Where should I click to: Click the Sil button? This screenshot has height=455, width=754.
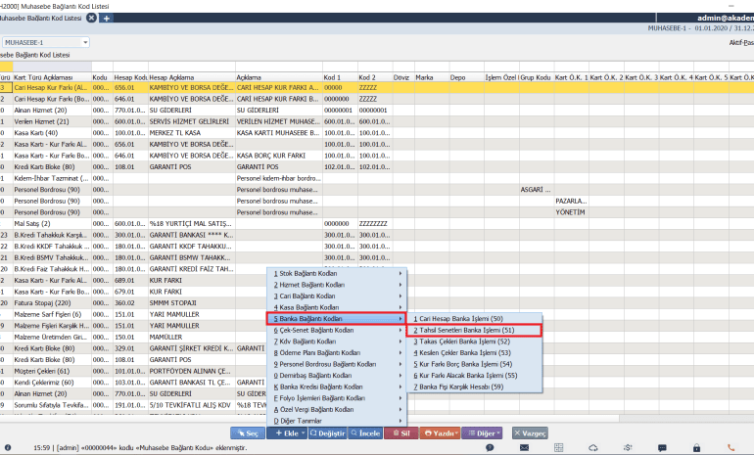pos(401,432)
